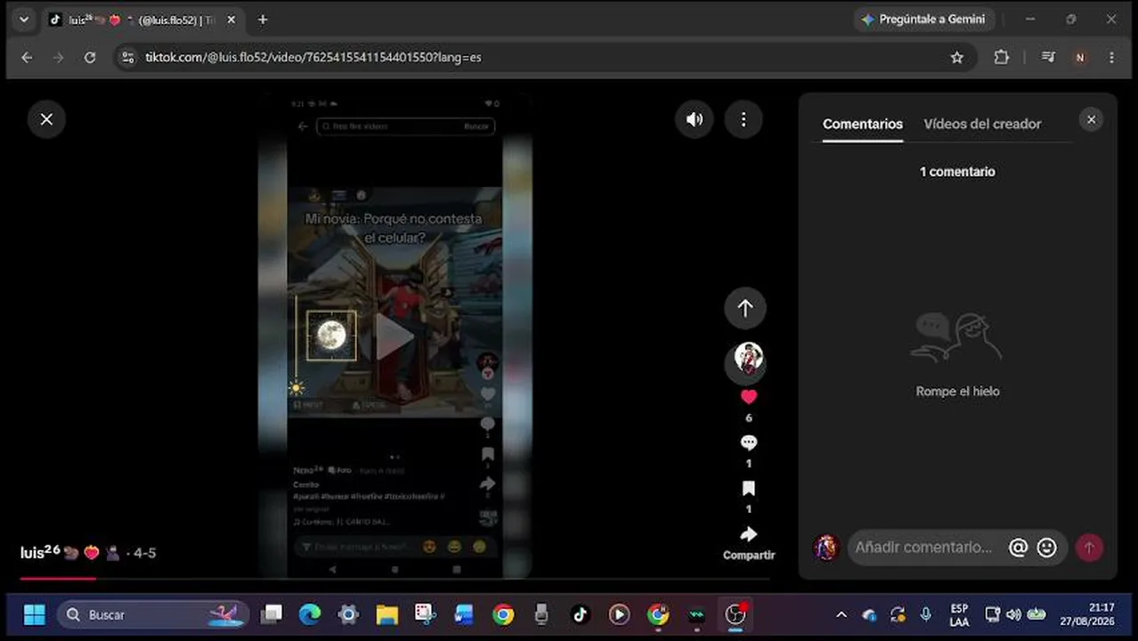Open the Chrome profile N avatar
Screen dimensions: 1138x641
tap(1080, 57)
